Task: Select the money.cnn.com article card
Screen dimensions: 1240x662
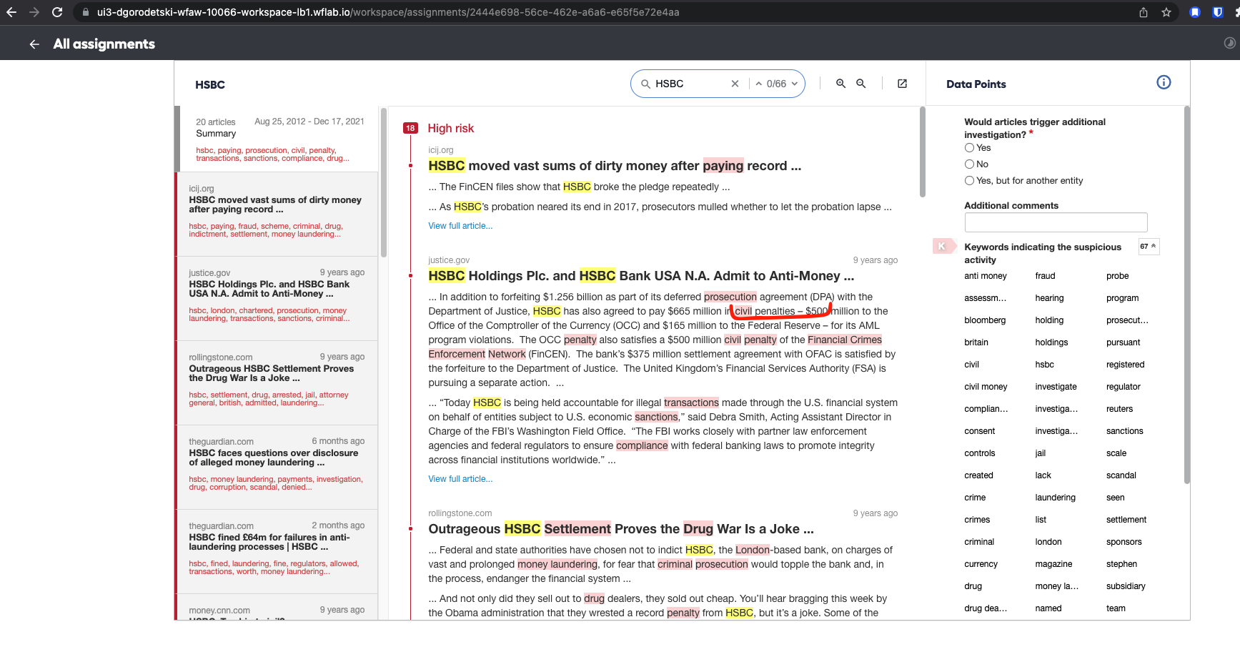Action: coord(277,607)
